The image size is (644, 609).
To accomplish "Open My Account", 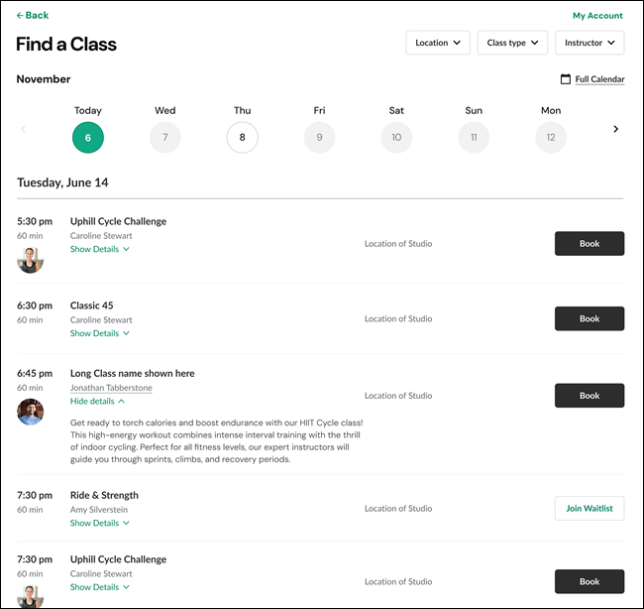I will point(597,16).
